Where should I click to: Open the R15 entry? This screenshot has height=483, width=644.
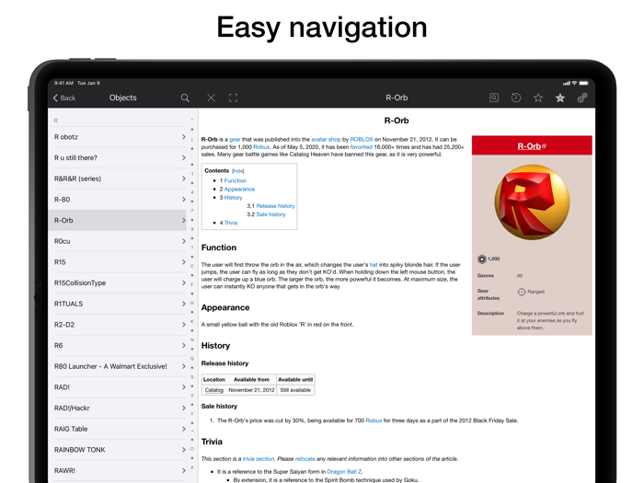tap(118, 262)
